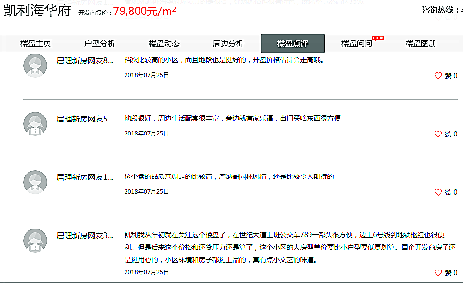This screenshot has width=463, height=283.
Task: Click username 居理新房网友8...
Action: [85, 60]
